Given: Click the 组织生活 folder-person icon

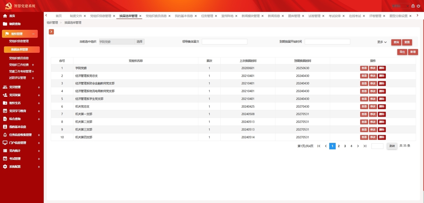Looking at the screenshot, I should click(5, 103).
